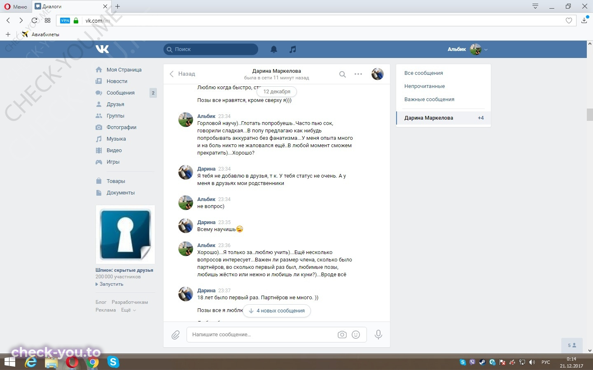Open Шпион: скрытые друзья title link
The width and height of the screenshot is (593, 370).
tap(124, 270)
